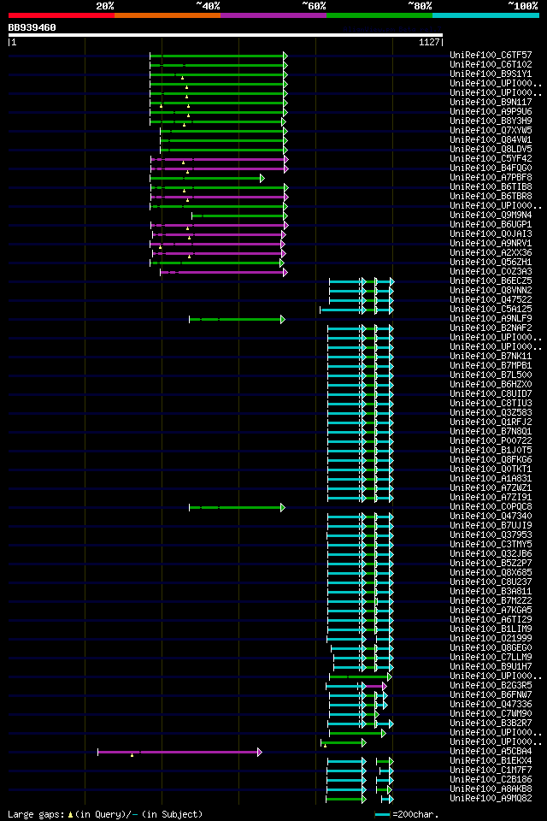Screen dimensions: 547x821
Task: Open hit UniRef100_C6T102
Action: point(491,64)
